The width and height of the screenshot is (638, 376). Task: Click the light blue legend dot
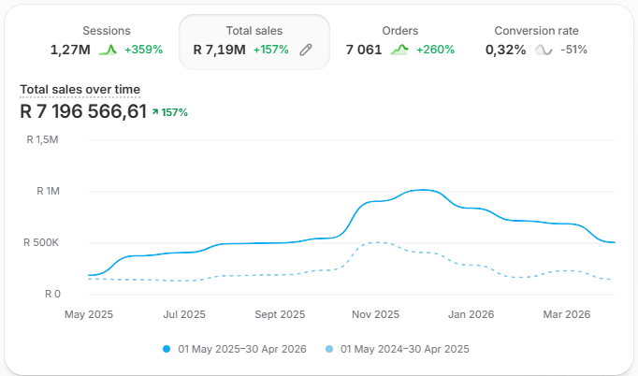tap(329, 349)
